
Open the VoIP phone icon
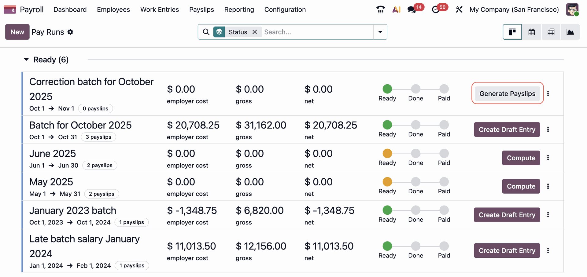point(380,10)
